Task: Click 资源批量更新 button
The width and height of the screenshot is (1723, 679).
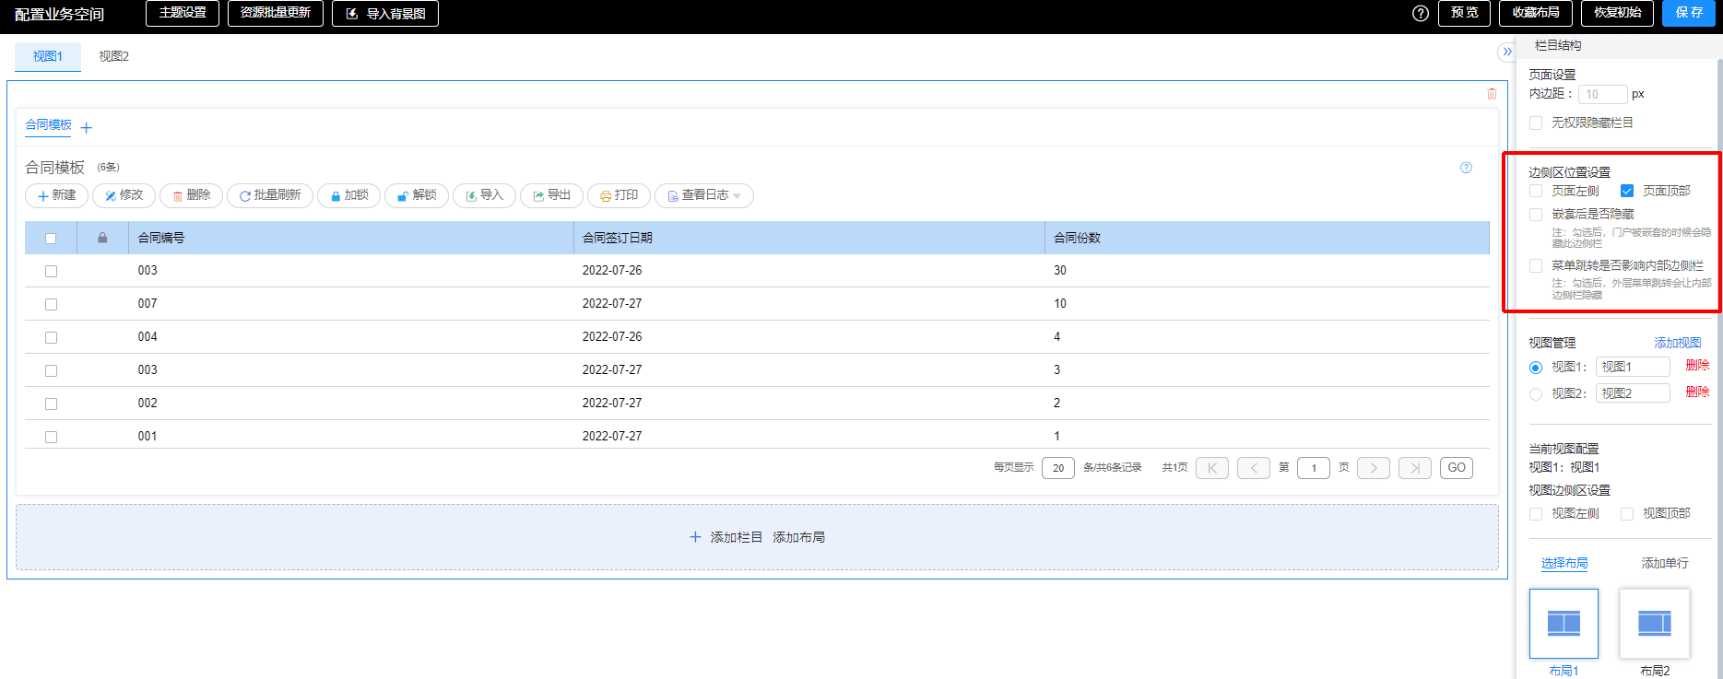Action: click(276, 13)
